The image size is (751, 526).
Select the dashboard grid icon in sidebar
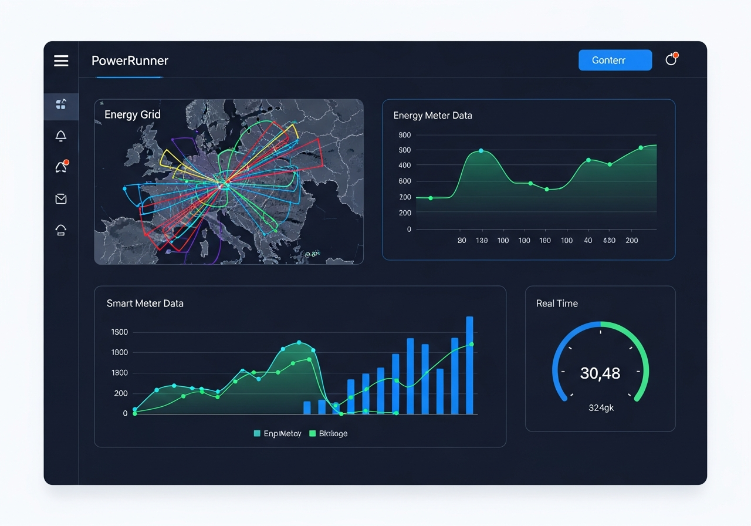[x=61, y=105]
